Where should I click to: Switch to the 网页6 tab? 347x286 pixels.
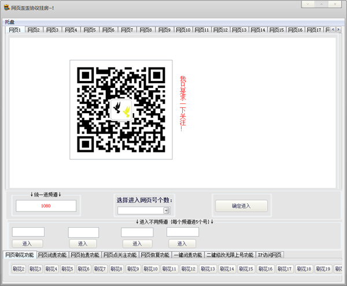[109, 30]
